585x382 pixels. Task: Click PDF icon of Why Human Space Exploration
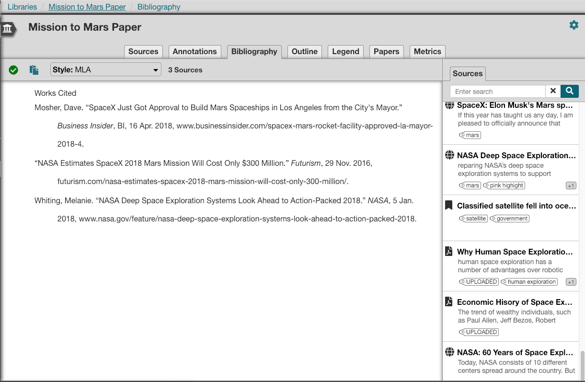pyautogui.click(x=449, y=252)
